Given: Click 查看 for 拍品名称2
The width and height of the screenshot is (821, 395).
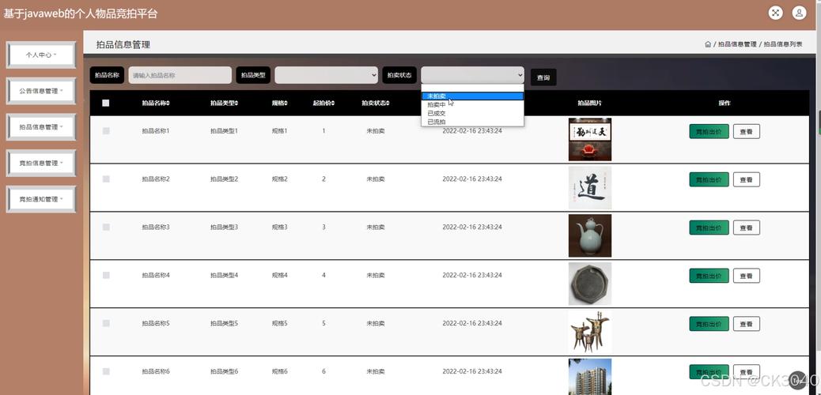Looking at the screenshot, I should (x=746, y=179).
